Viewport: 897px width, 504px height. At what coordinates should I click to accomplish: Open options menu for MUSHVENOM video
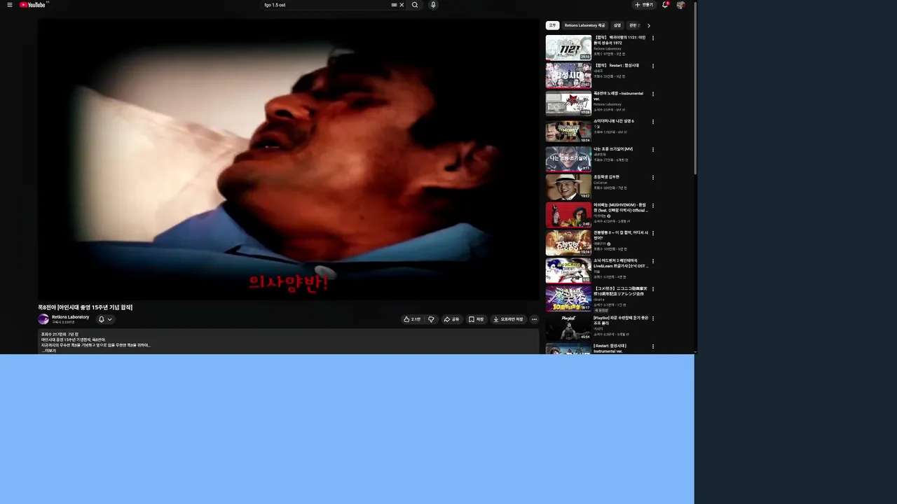point(653,206)
